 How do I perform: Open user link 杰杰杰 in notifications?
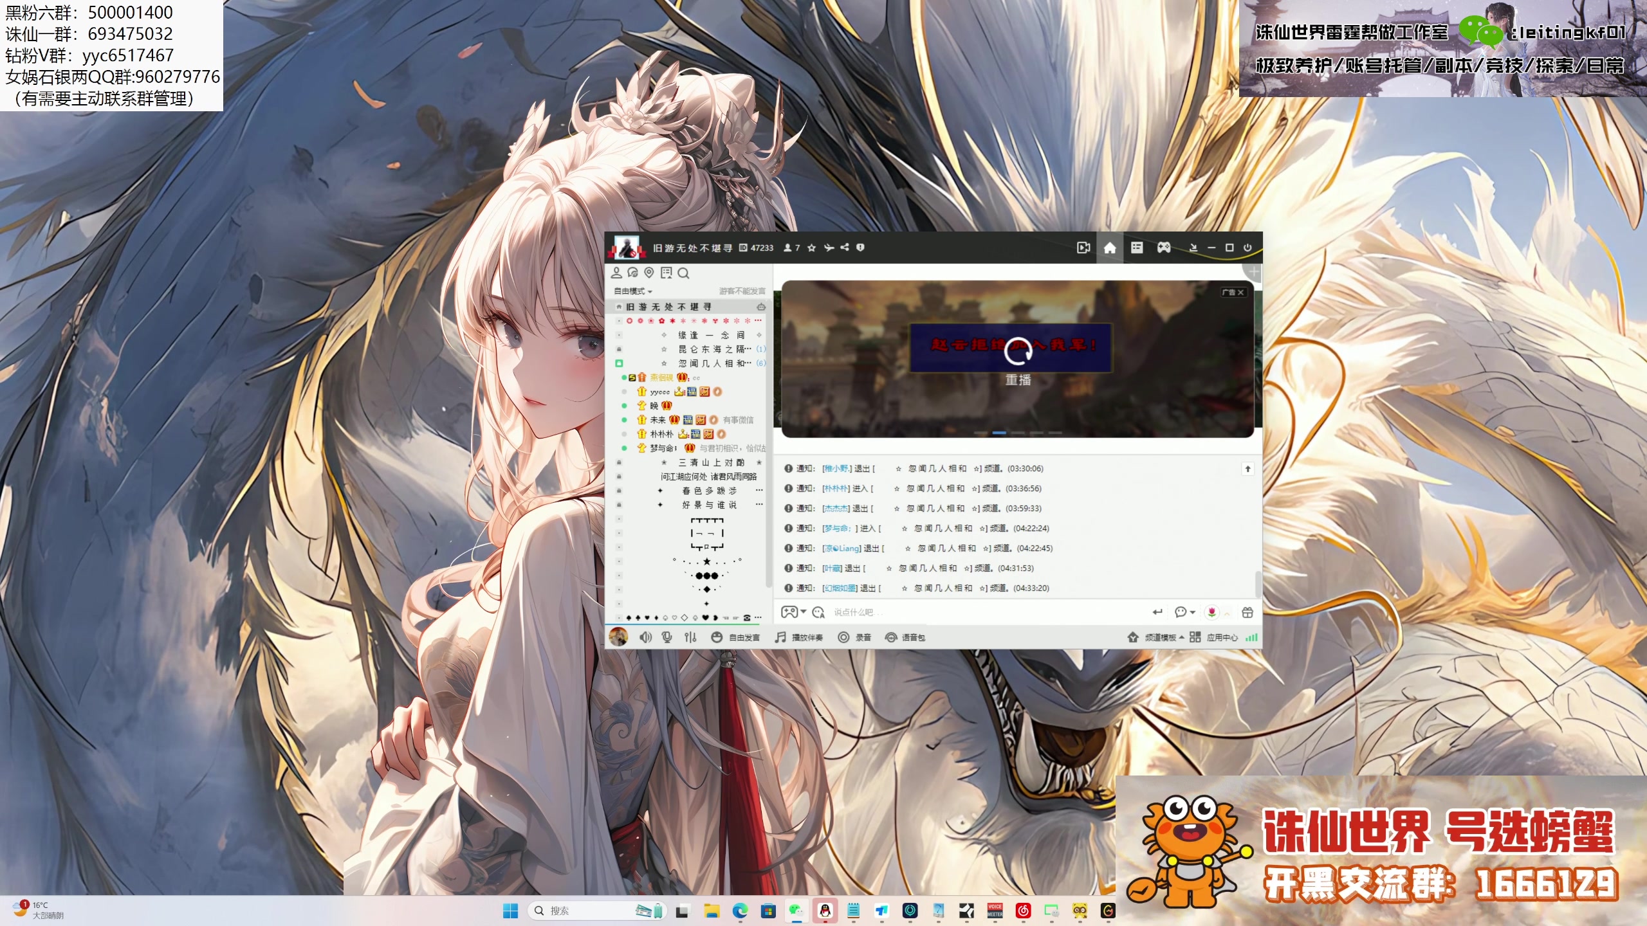tap(836, 509)
